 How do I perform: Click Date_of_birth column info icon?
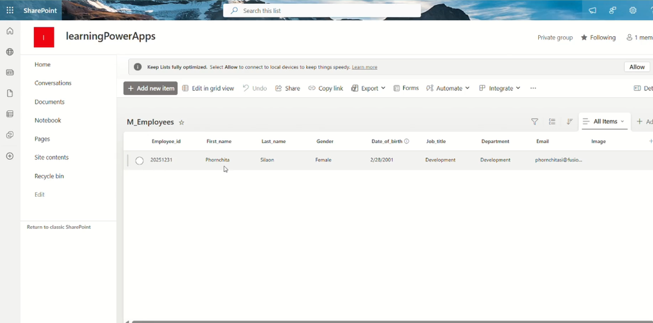click(406, 141)
